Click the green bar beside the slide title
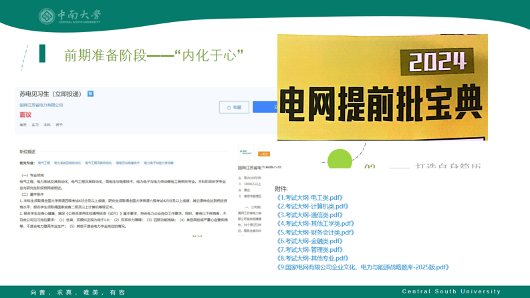The image size is (530, 298). pos(43,53)
